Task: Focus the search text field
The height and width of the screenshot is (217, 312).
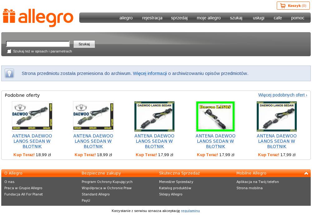Action: point(38,44)
